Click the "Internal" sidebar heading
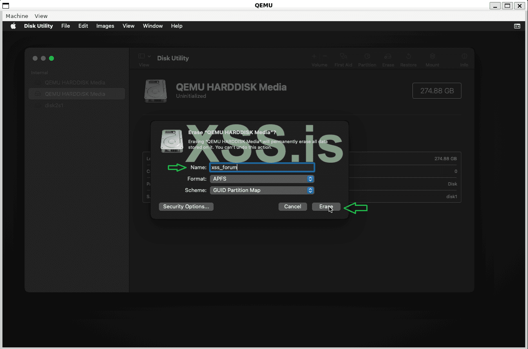Screen dimensions: 528x349 (40, 73)
